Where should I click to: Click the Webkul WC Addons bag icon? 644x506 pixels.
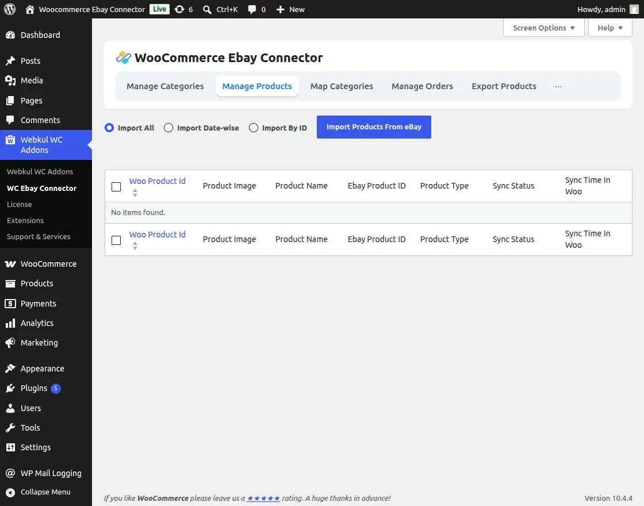[x=10, y=140]
